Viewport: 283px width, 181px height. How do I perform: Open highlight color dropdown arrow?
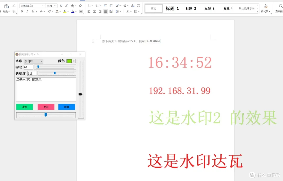pos(68,11)
